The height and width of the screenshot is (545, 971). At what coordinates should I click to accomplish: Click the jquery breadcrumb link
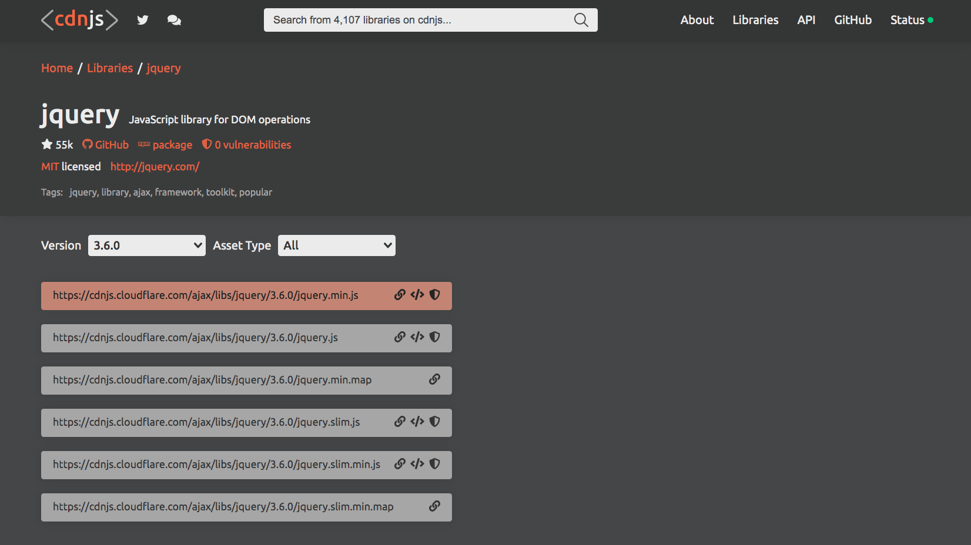point(163,68)
